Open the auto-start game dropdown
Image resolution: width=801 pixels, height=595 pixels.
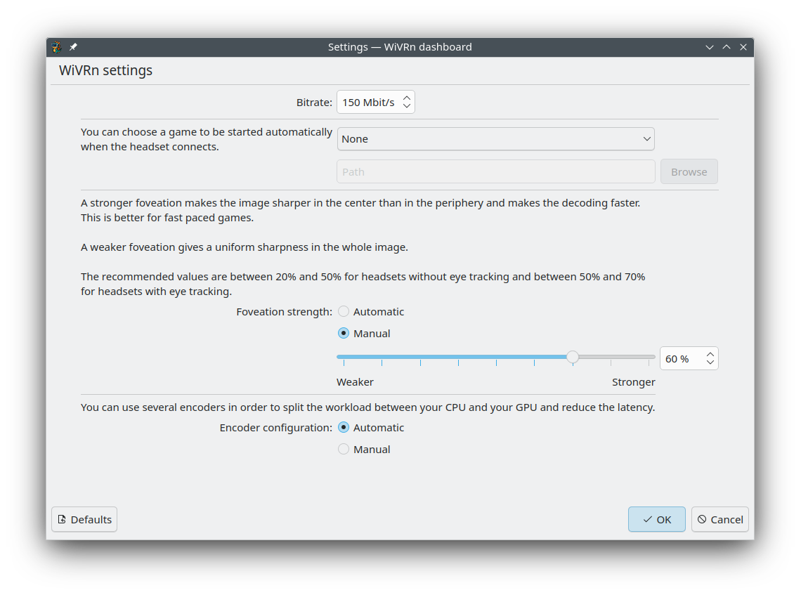(495, 139)
